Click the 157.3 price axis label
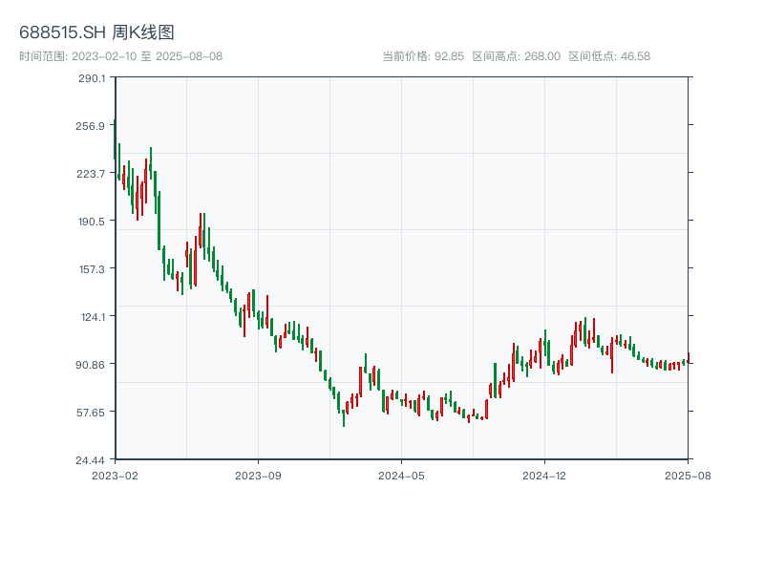This screenshot has width=764, height=573. tap(92, 268)
